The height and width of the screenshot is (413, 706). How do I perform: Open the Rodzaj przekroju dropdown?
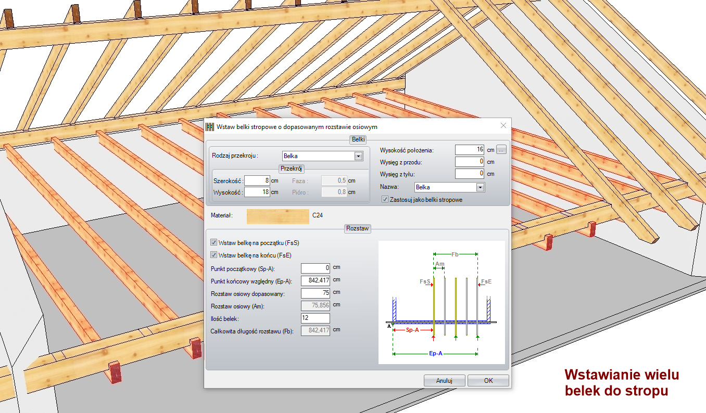tap(358, 156)
